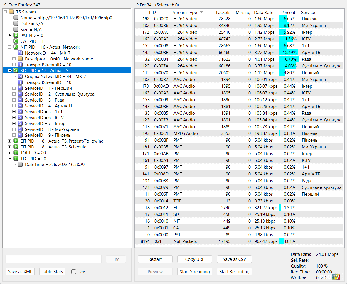The image size is (347, 284).
Task: Click the TS Stream folder icon
Action: [x=11, y=12]
